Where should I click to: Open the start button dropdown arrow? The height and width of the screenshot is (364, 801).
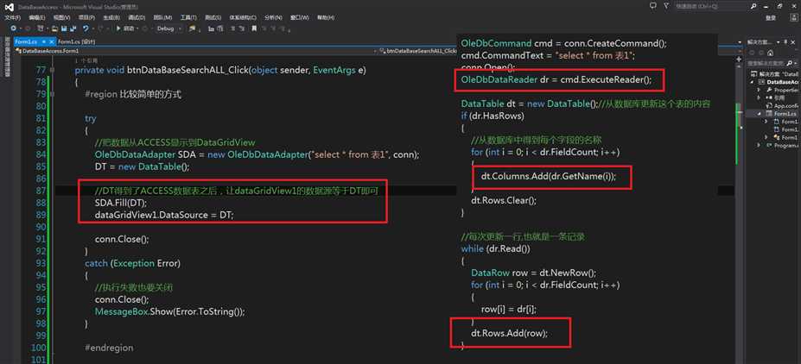[137, 28]
